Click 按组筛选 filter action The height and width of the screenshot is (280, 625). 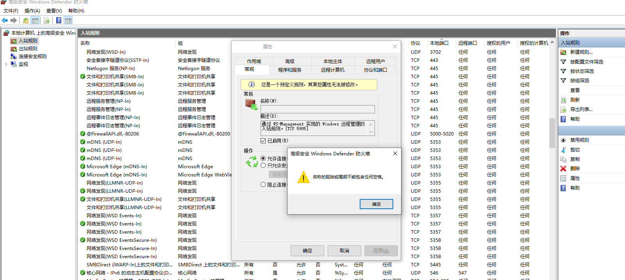click(x=579, y=80)
